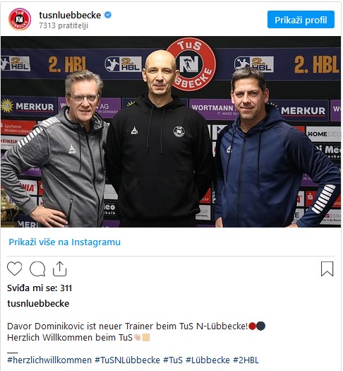Share the post using the share icon

coord(59,269)
